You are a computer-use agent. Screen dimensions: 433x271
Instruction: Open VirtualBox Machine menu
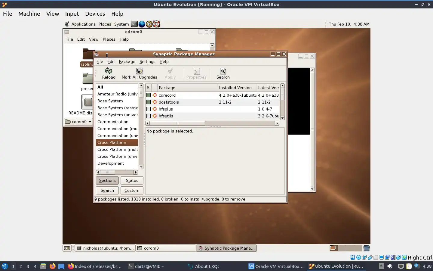(x=29, y=14)
